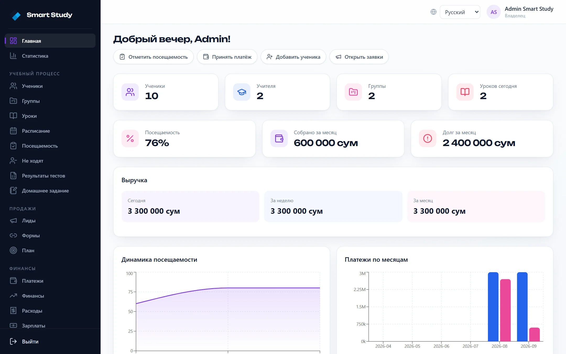Viewport: 566px width, 354px height.
Task: Click the AS user avatar
Action: coord(494,12)
